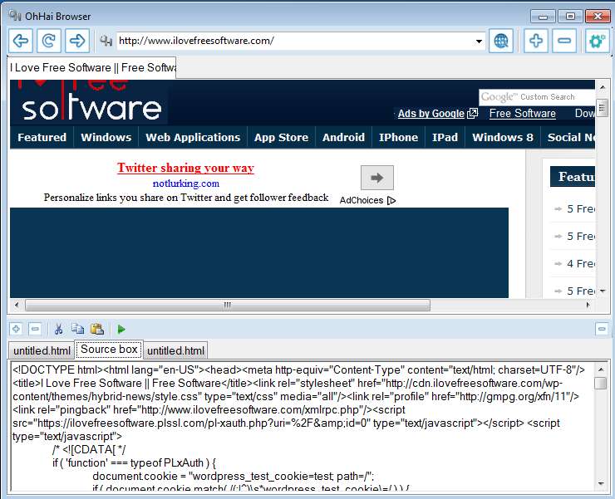
Task: Click the document.cookie line in source
Action: pos(233,476)
